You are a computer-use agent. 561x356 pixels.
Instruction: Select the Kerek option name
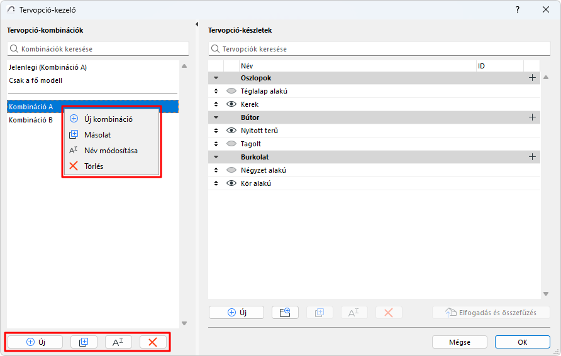click(x=250, y=104)
